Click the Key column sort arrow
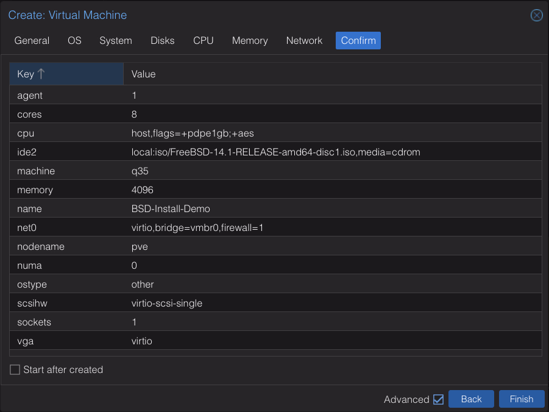549x412 pixels. tap(41, 74)
